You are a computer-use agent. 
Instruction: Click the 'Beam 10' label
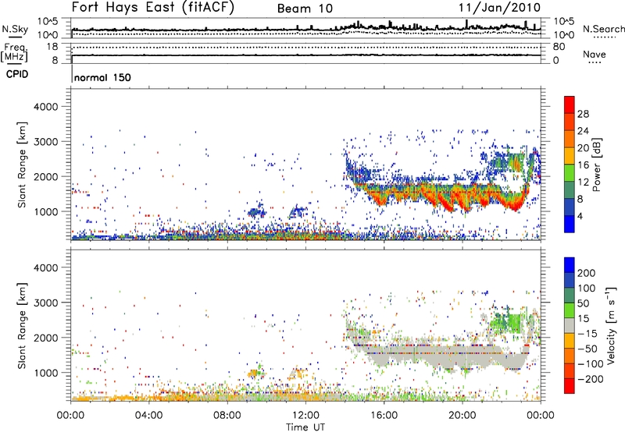coord(305,9)
